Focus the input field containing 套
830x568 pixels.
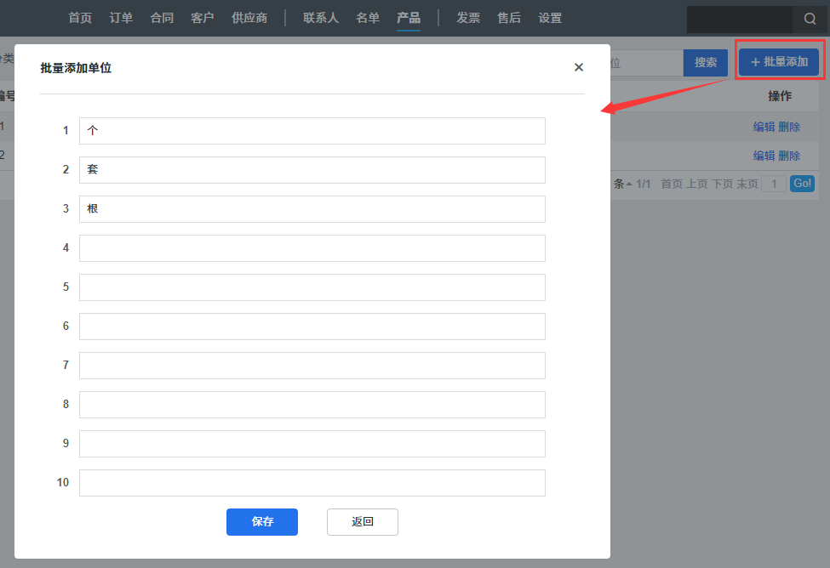(x=312, y=170)
